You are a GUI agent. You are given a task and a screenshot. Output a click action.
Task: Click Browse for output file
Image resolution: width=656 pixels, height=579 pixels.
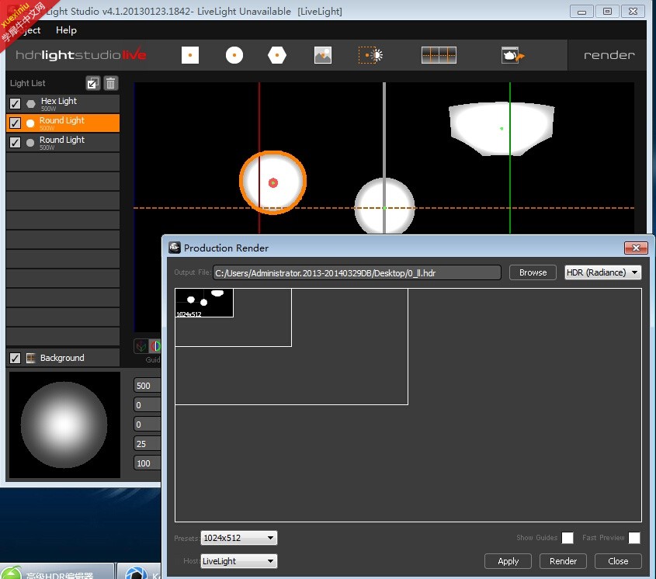[x=533, y=272]
